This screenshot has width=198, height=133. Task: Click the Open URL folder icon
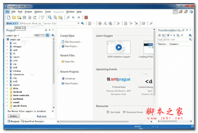point(19,17)
